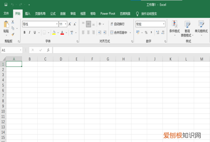Click the comma style icon
The width and height of the screenshot is (210, 142).
click(x=151, y=32)
